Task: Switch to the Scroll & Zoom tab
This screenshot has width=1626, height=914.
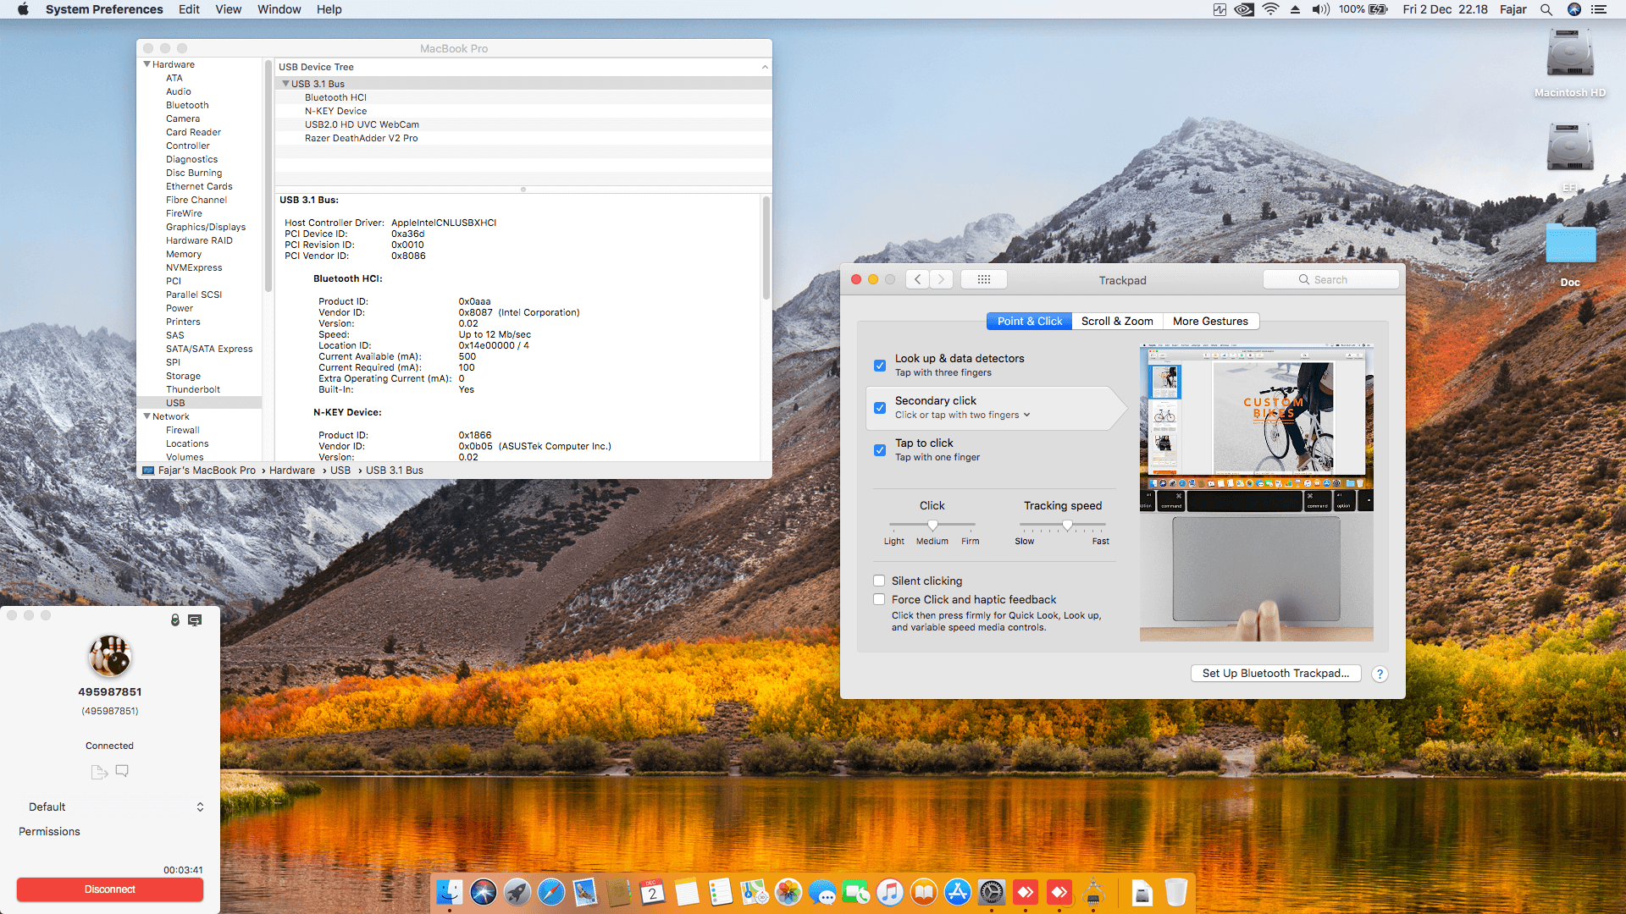Action: click(x=1116, y=322)
